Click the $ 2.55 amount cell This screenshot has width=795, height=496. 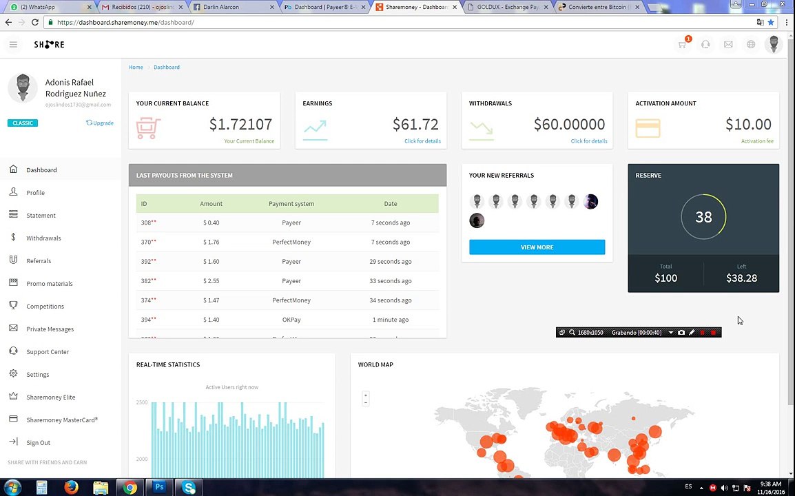click(211, 281)
